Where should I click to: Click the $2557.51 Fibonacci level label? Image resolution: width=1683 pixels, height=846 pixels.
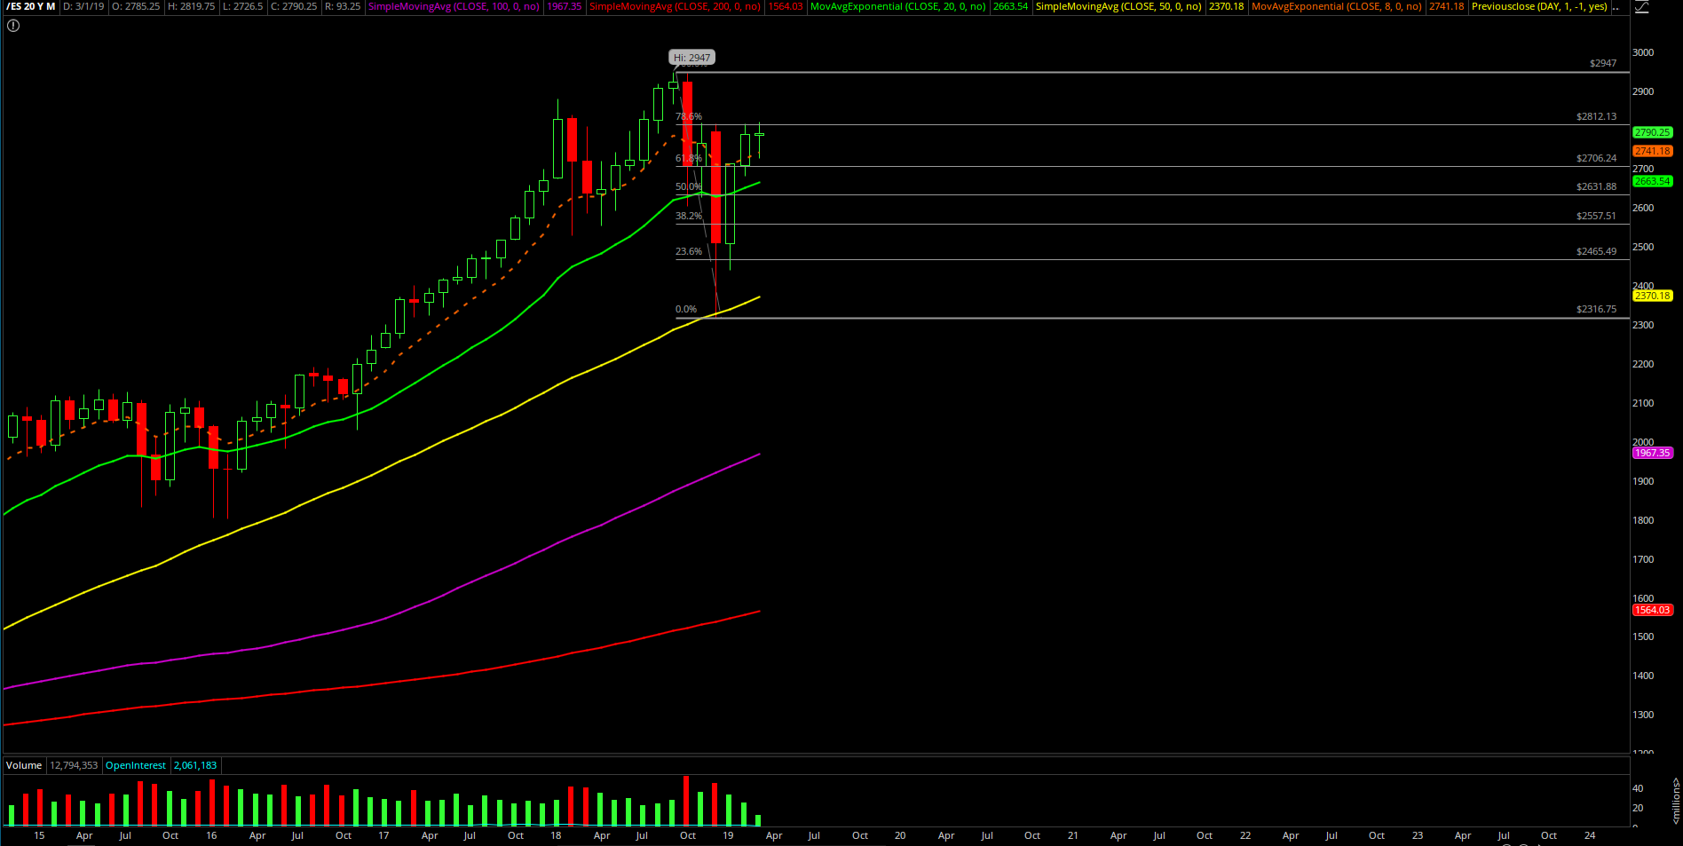pyautogui.click(x=1596, y=216)
